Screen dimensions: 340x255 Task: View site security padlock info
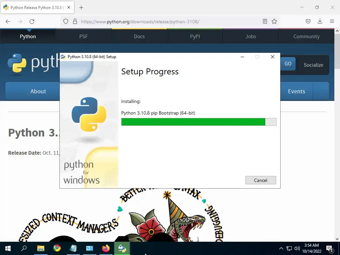75,21
